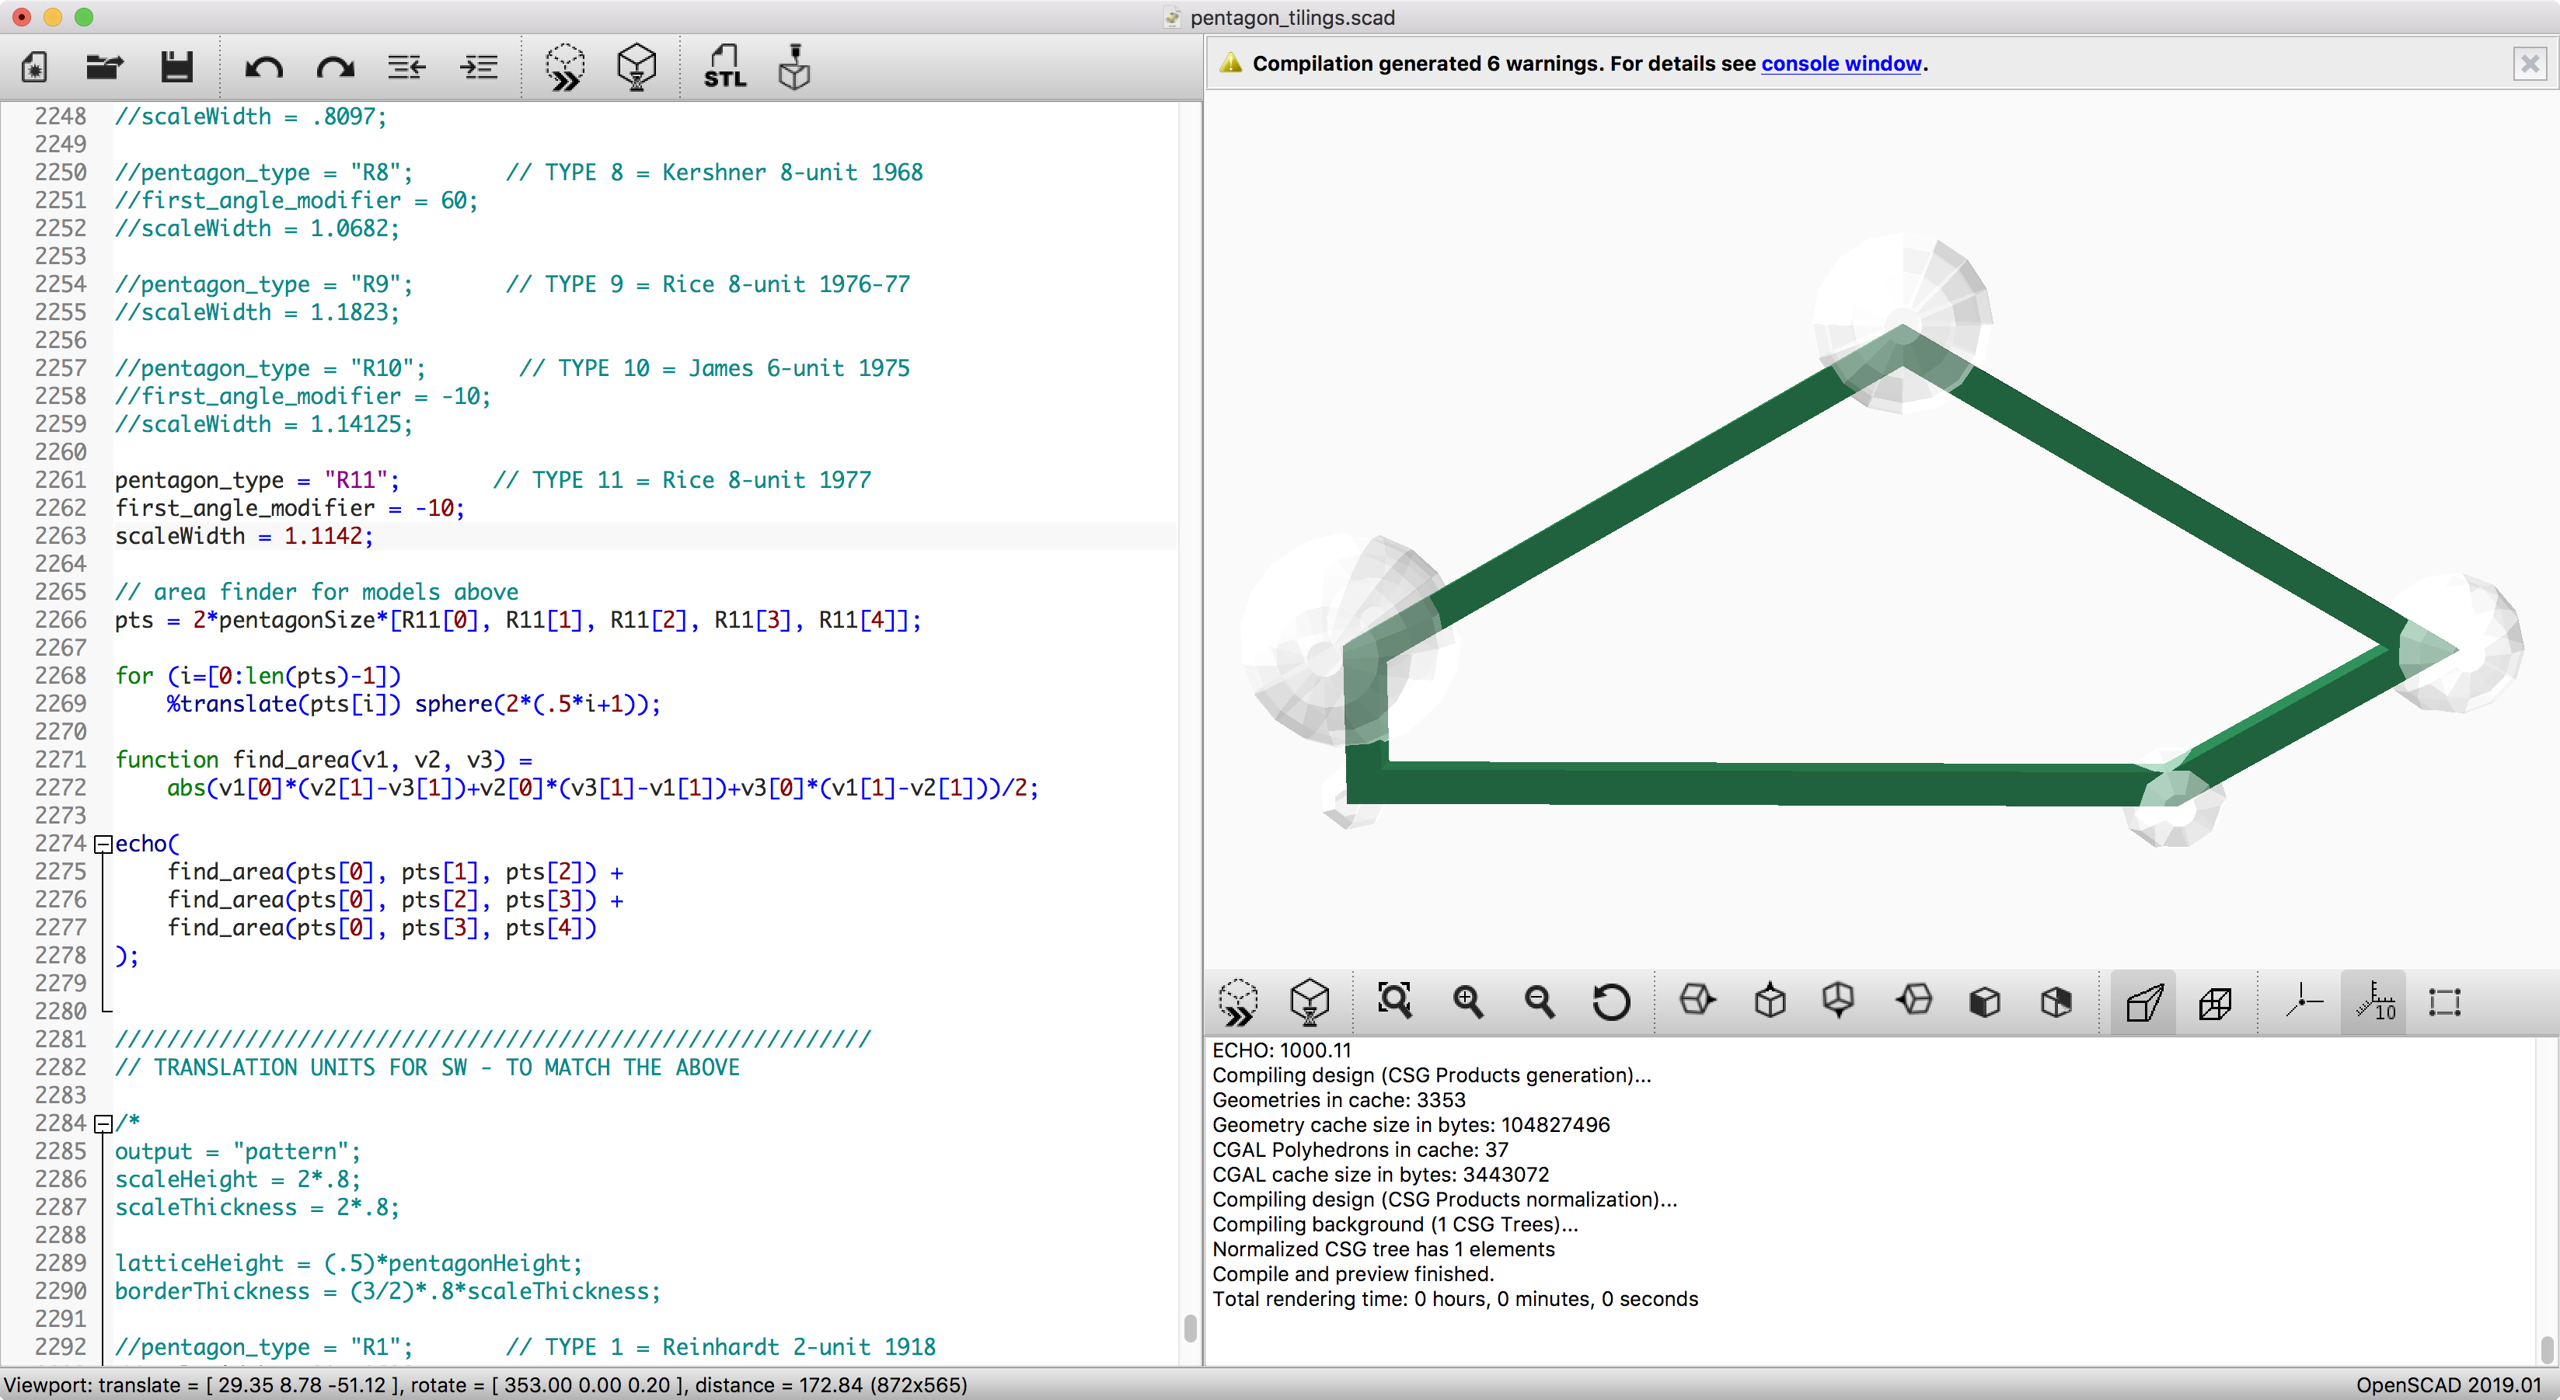2560x1400 pixels.
Task: Send design to 3D printer
Action: [794, 67]
